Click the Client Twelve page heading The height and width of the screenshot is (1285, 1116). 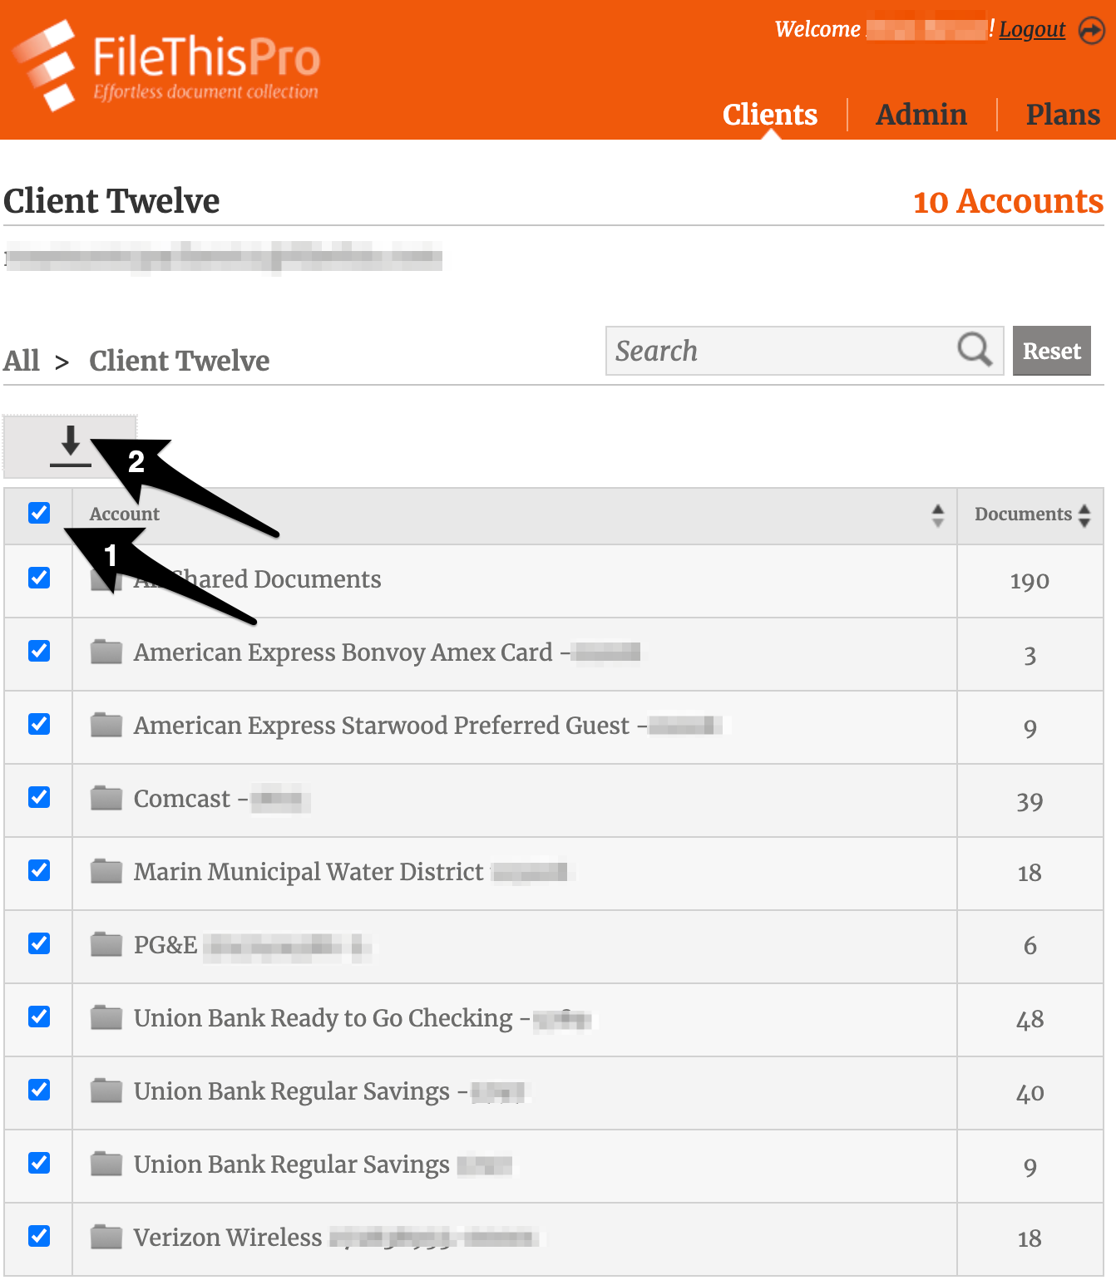111,201
